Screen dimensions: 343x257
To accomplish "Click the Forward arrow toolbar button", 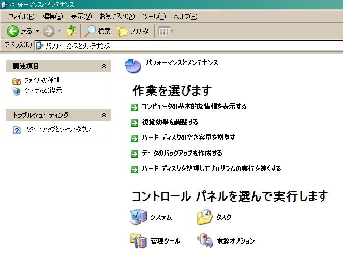I will pyautogui.click(x=49, y=31).
